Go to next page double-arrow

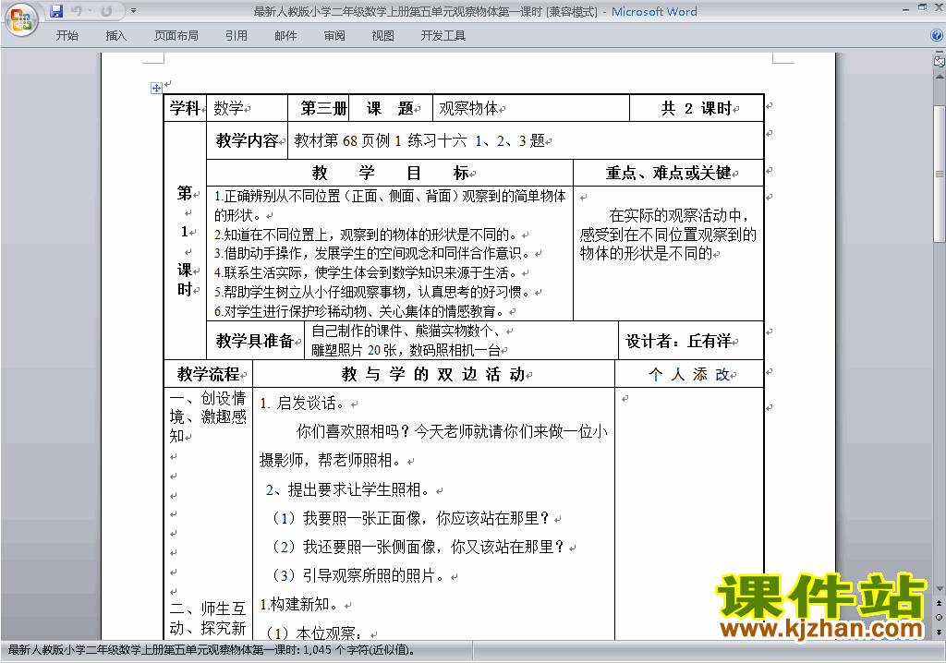click(x=939, y=632)
